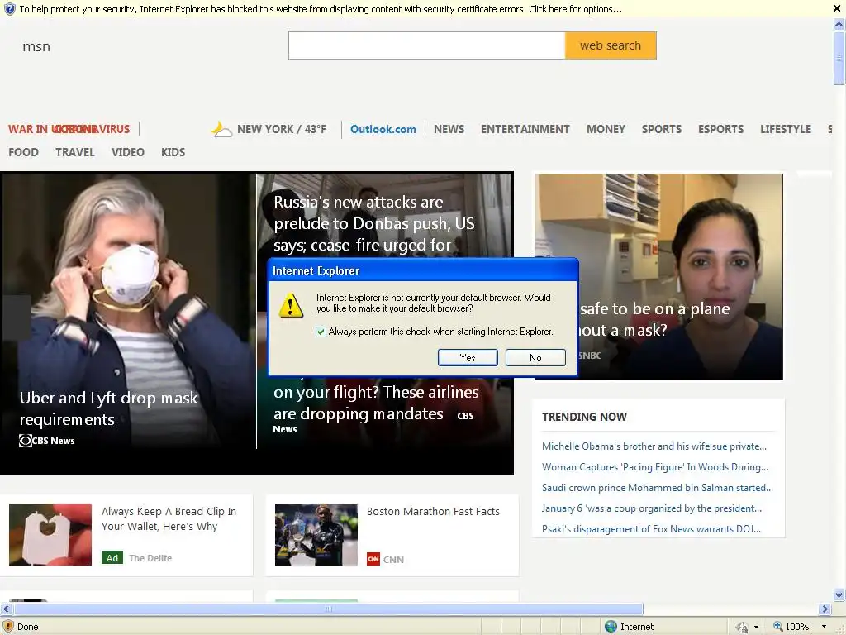Click the 'Done' status bar text

tap(27, 627)
